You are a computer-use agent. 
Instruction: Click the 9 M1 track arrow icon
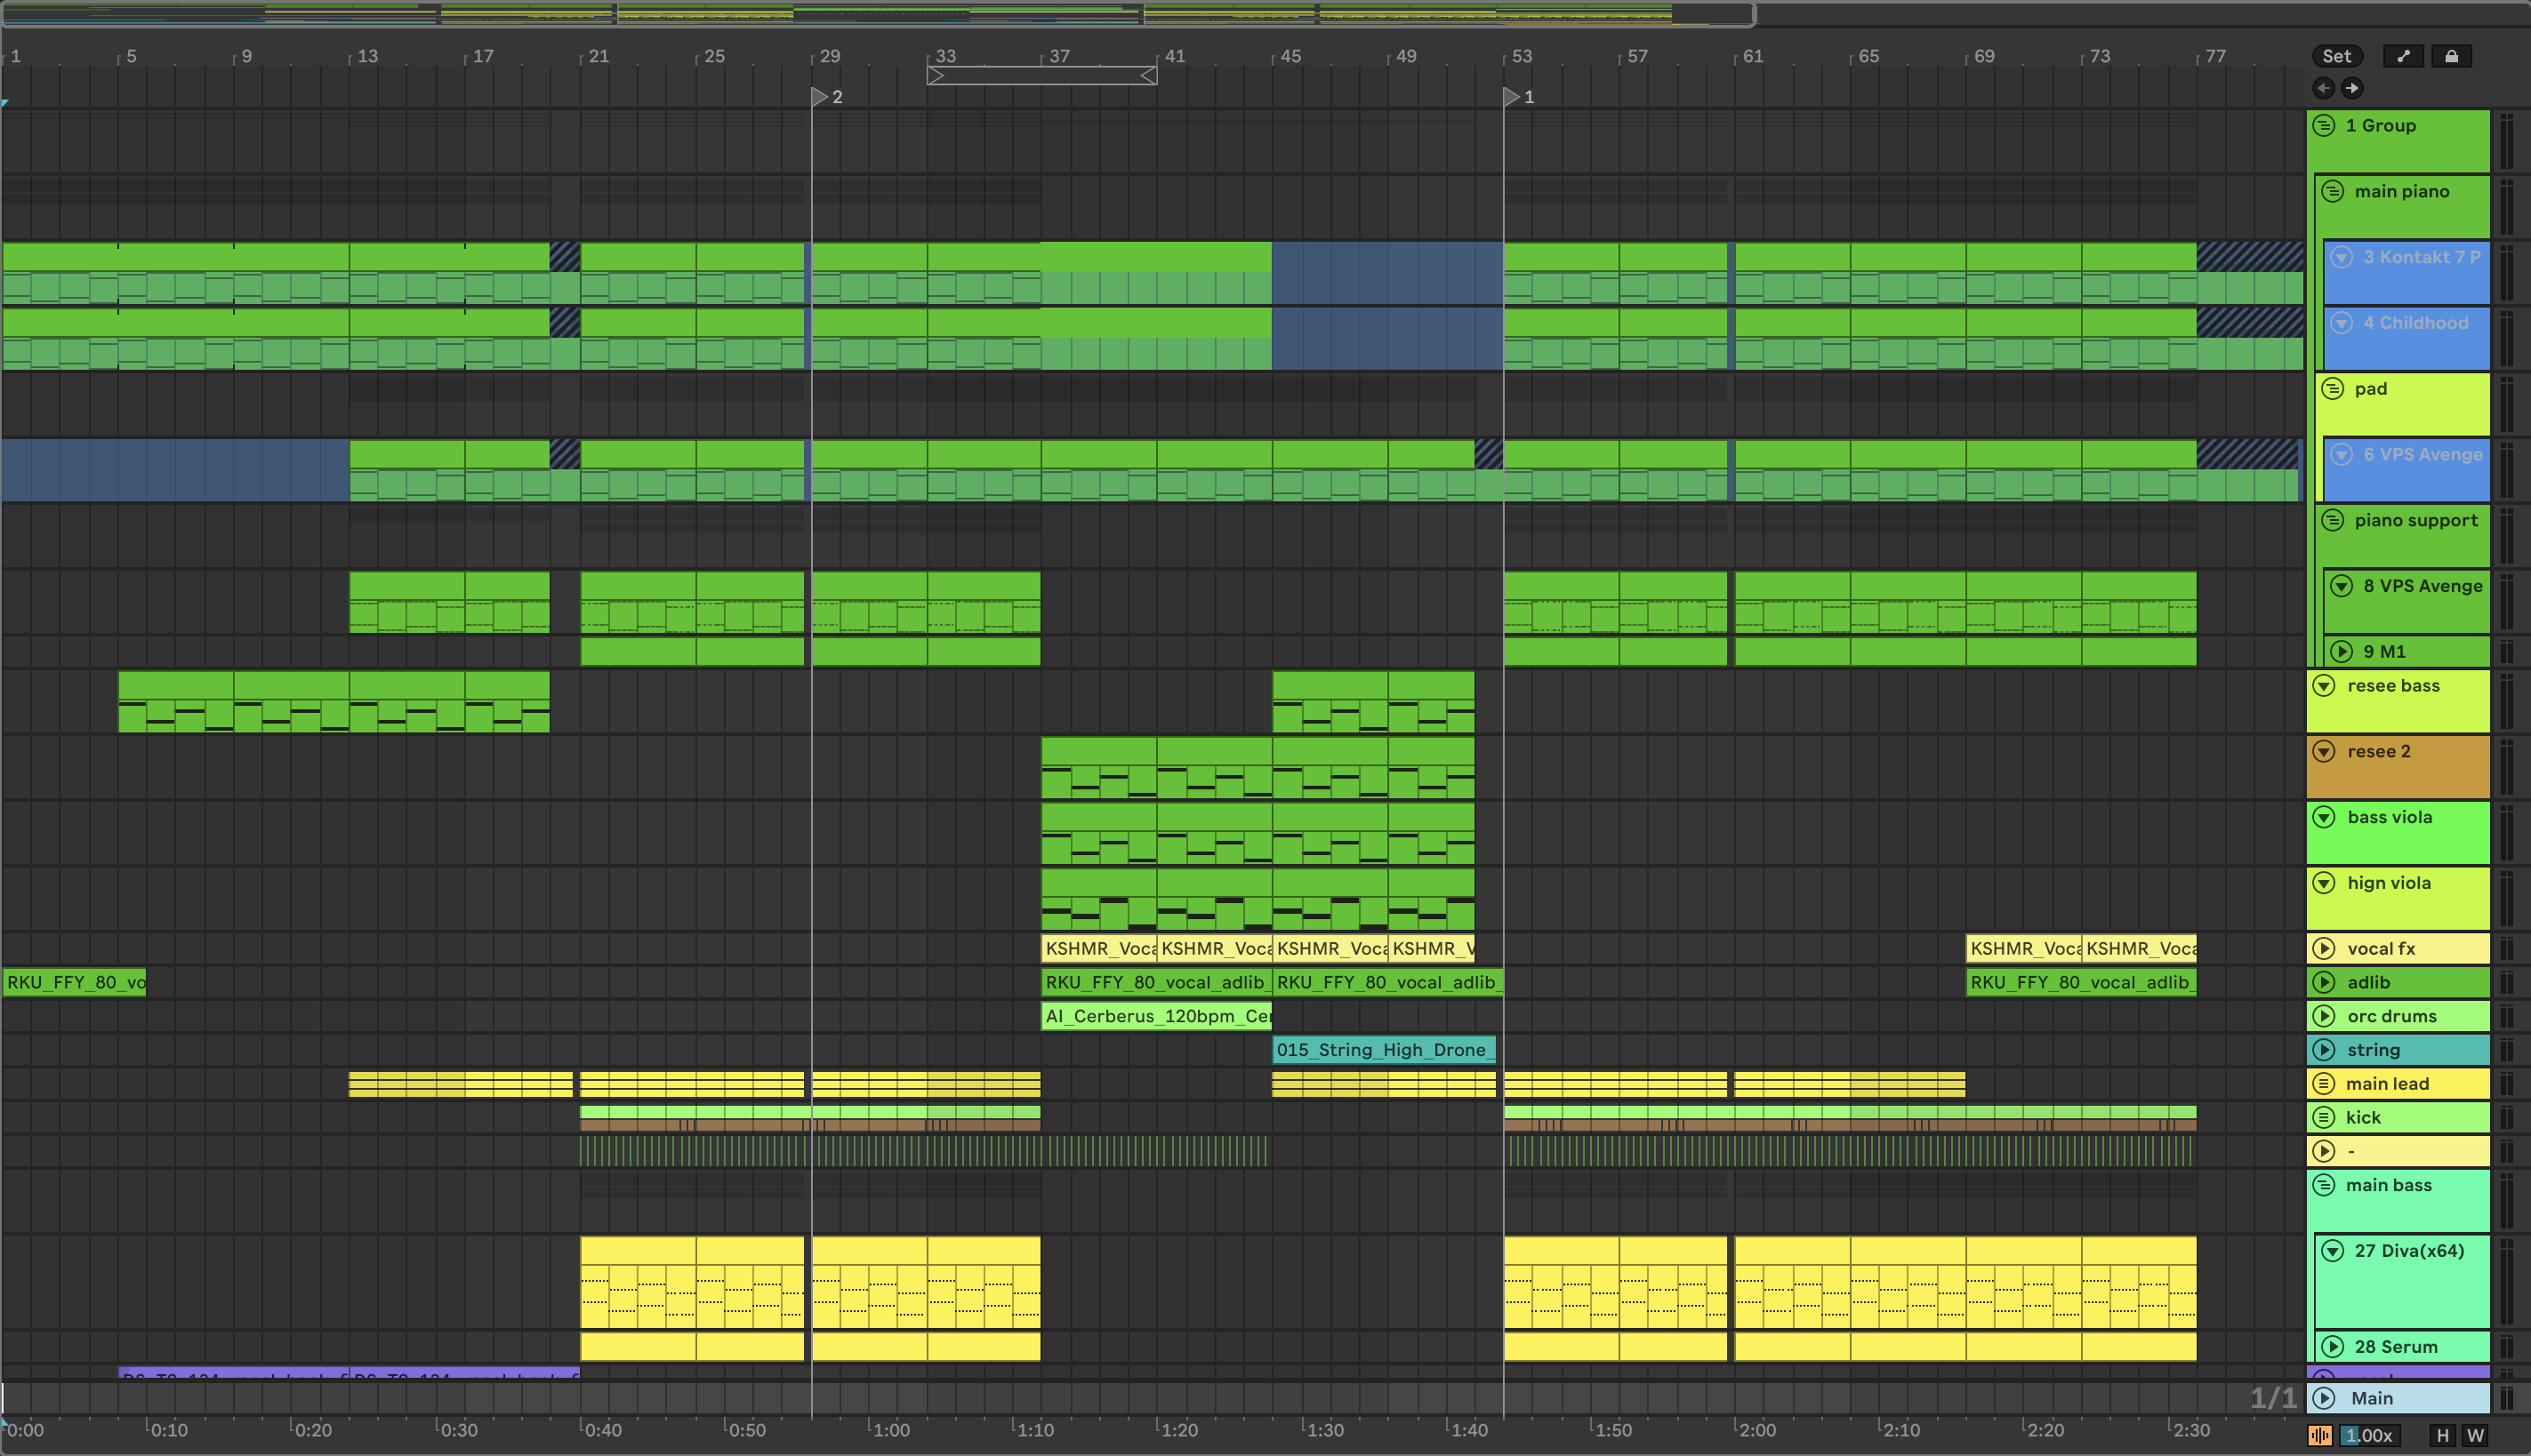2342,652
